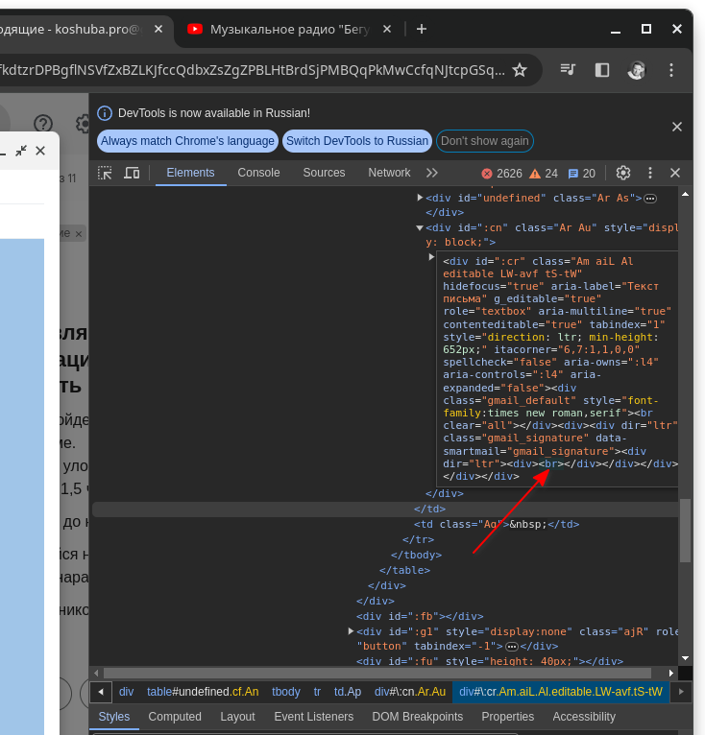Select div#:cr.Am.aiL breadcrumb
The width and height of the screenshot is (705, 735).
[561, 692]
